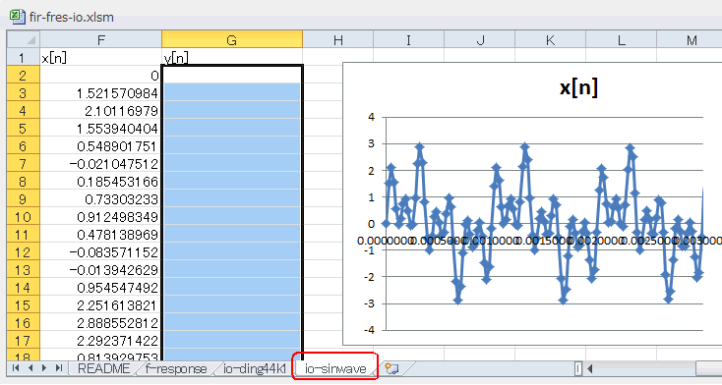Image resolution: width=722 pixels, height=385 pixels.
Task: Show the next sheet tab with the arrow
Action: pos(44,368)
